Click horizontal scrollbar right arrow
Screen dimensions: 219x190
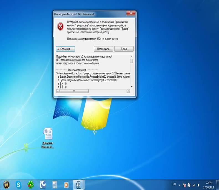pos(128,91)
